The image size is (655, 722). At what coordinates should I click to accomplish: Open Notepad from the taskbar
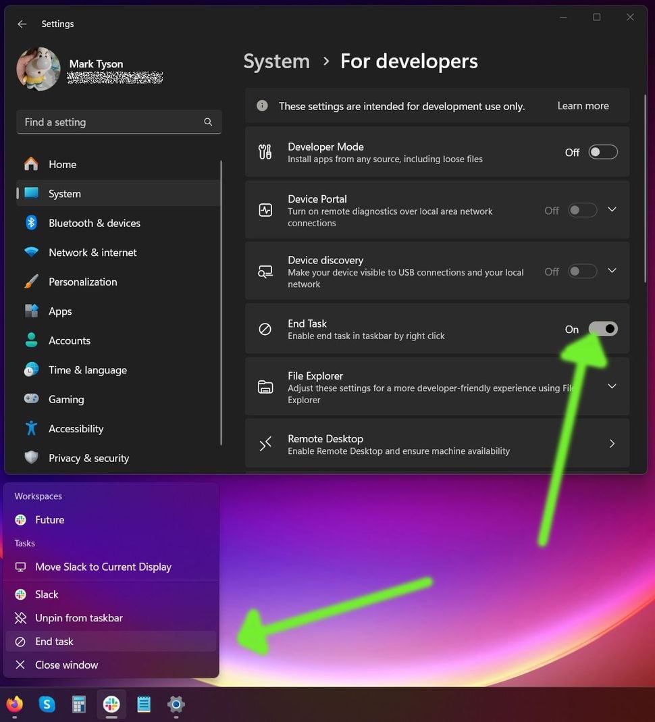coord(143,704)
